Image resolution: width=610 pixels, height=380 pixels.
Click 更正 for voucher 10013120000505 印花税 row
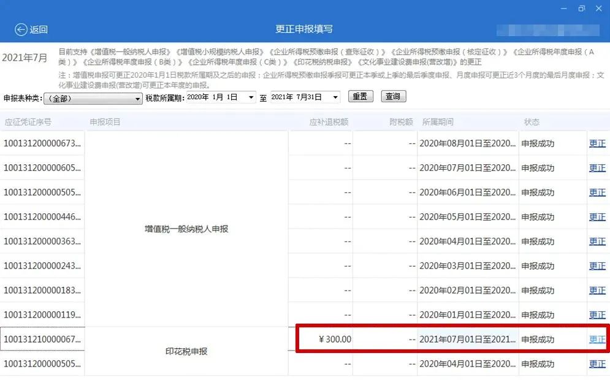597,364
